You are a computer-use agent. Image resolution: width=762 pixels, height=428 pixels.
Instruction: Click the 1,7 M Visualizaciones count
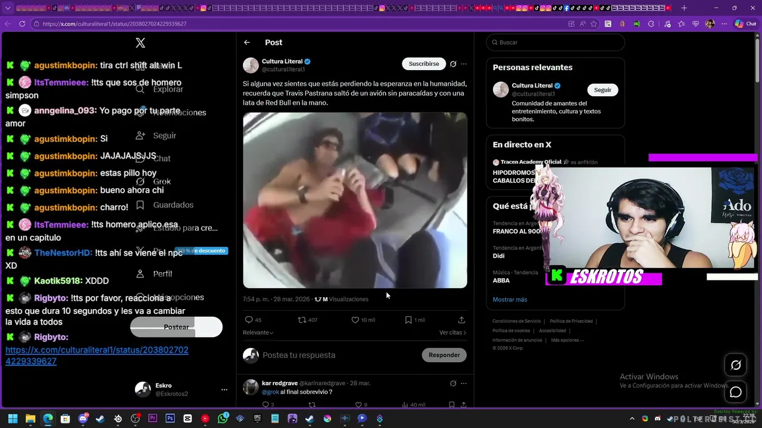point(341,299)
